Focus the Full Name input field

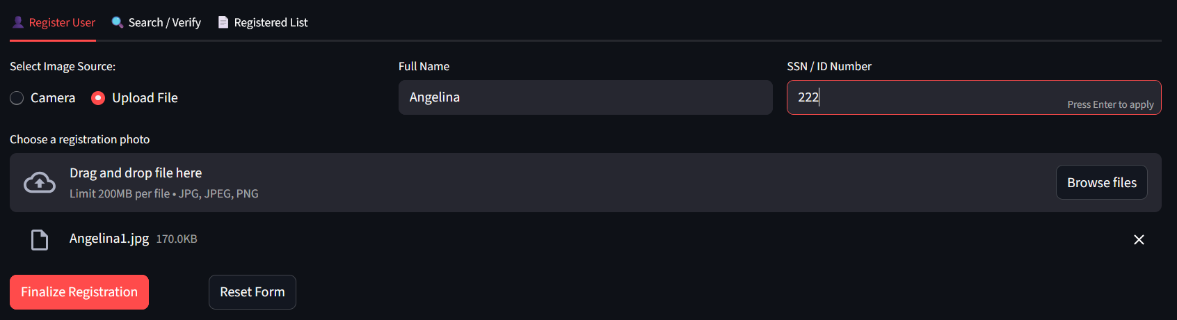pyautogui.click(x=585, y=97)
